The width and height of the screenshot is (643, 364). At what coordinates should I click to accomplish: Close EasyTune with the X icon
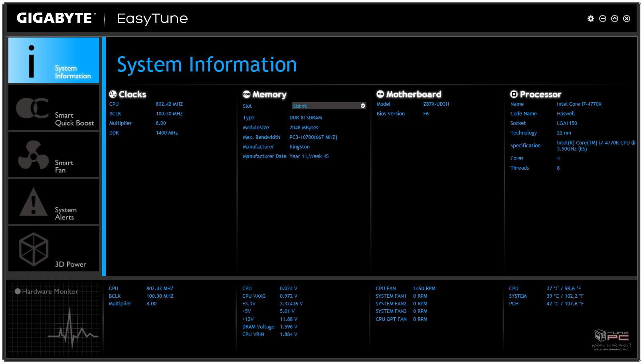pos(627,18)
